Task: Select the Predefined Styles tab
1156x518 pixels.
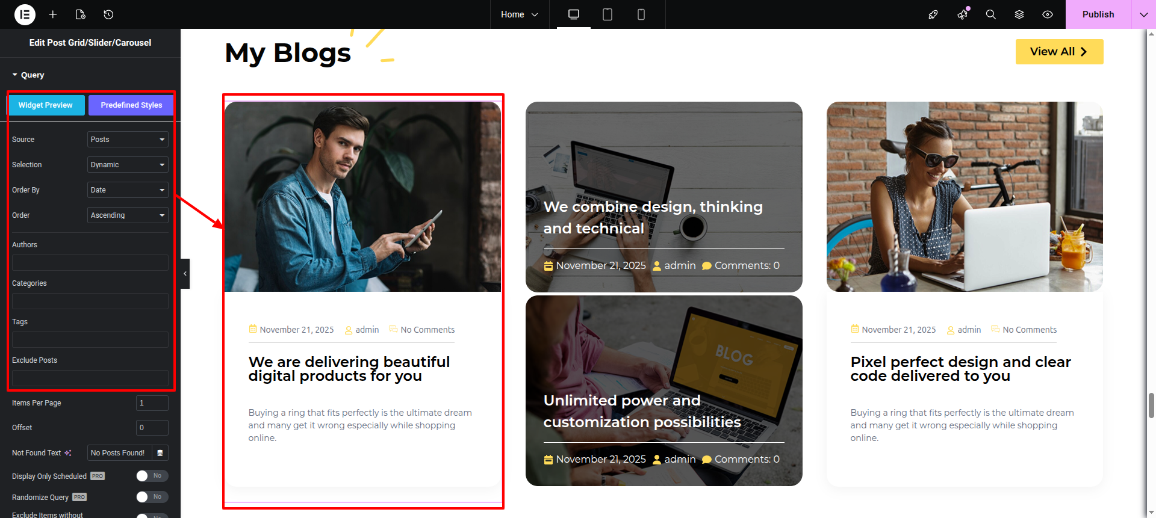Action: 131,105
